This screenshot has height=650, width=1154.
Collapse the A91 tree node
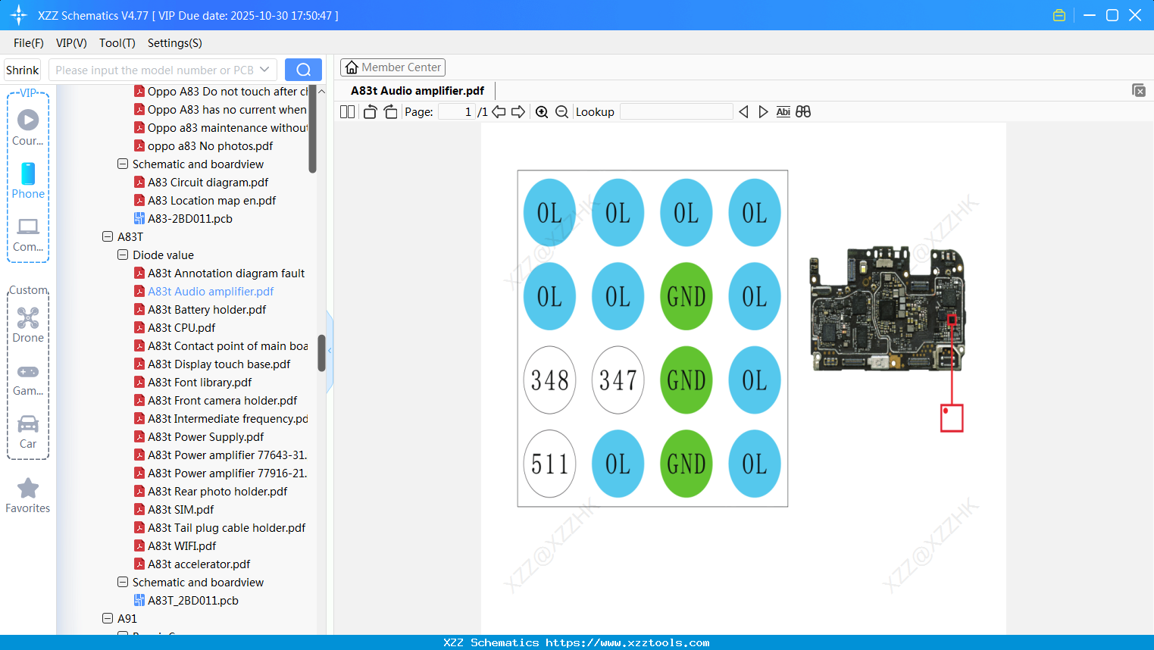[108, 618]
